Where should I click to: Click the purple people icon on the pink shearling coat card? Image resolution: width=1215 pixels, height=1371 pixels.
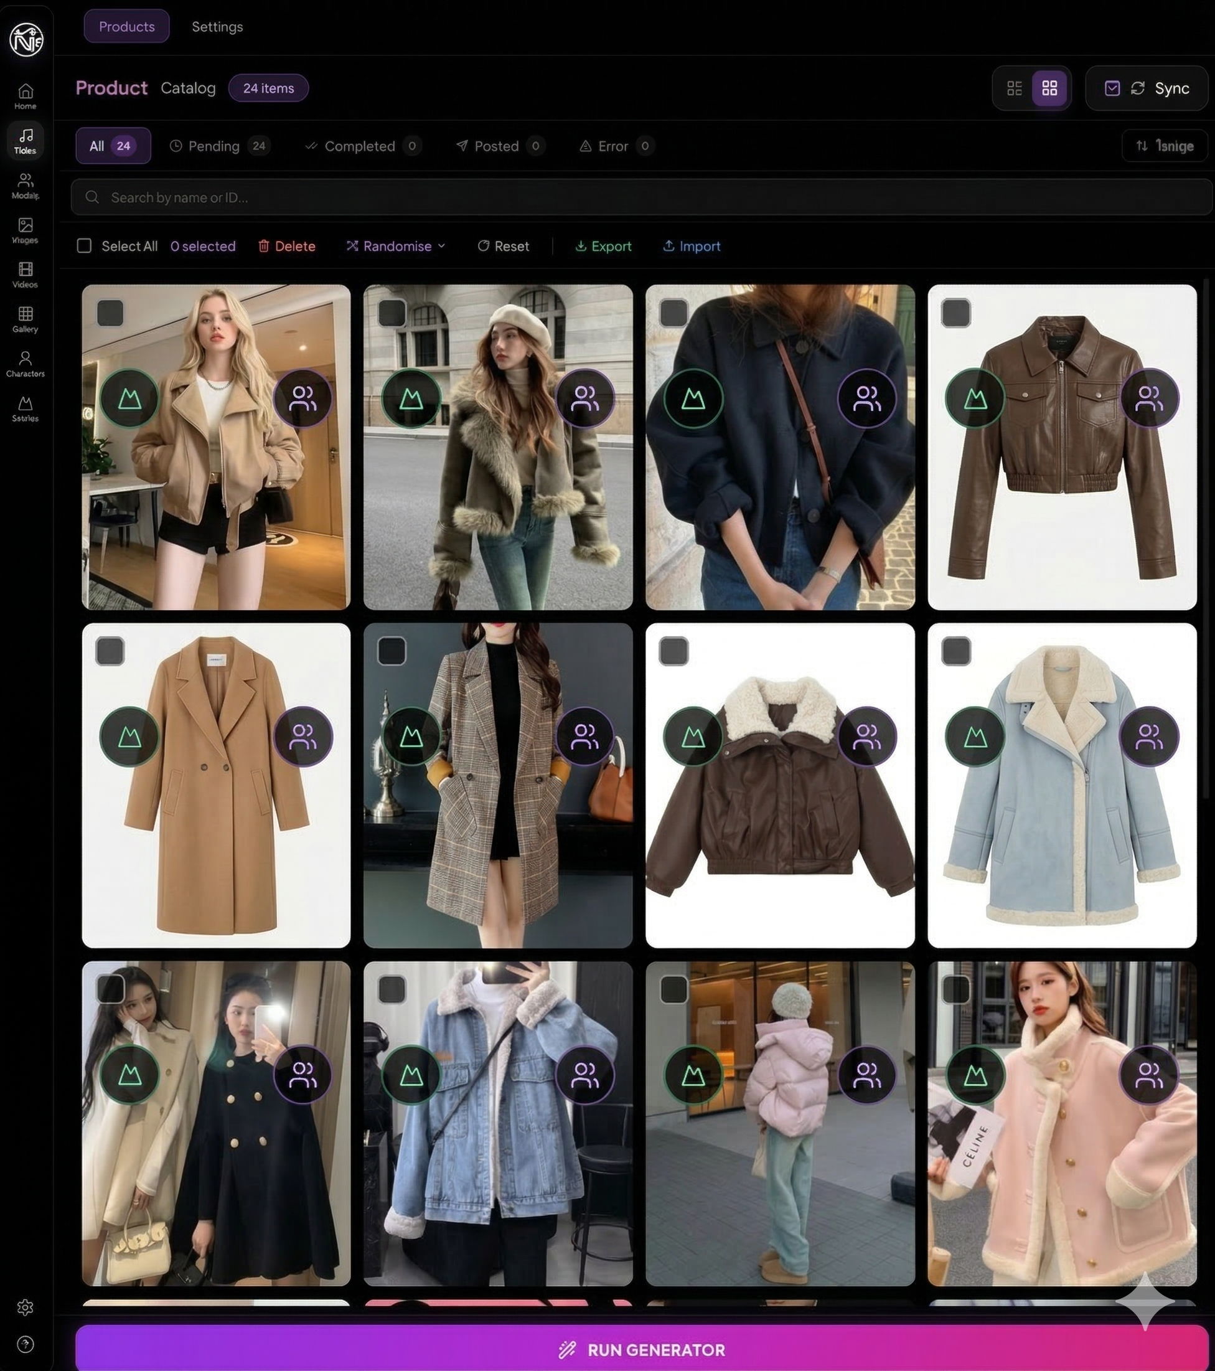click(1149, 1075)
